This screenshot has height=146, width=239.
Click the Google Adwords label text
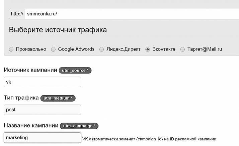pyautogui.click(x=76, y=49)
